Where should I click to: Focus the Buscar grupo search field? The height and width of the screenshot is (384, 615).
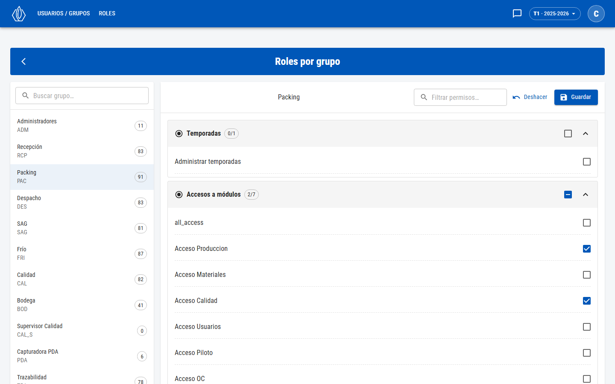point(82,96)
